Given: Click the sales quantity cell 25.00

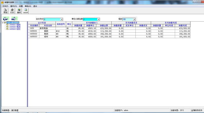Looking at the screenshot, I should 78,31.
